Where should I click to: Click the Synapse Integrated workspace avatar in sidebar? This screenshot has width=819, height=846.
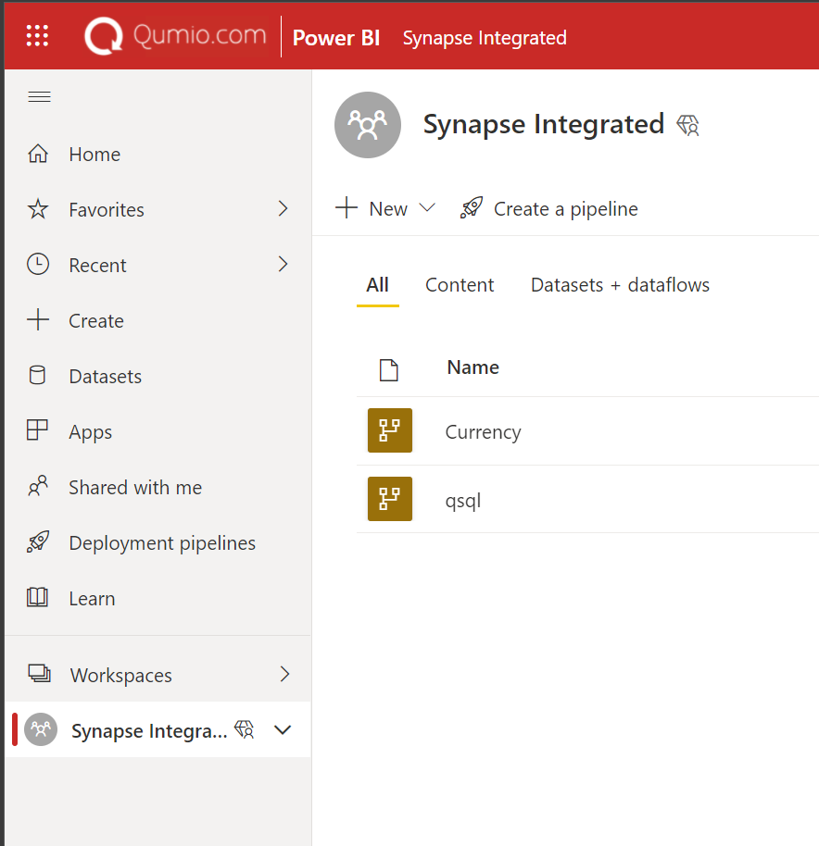[x=41, y=729]
